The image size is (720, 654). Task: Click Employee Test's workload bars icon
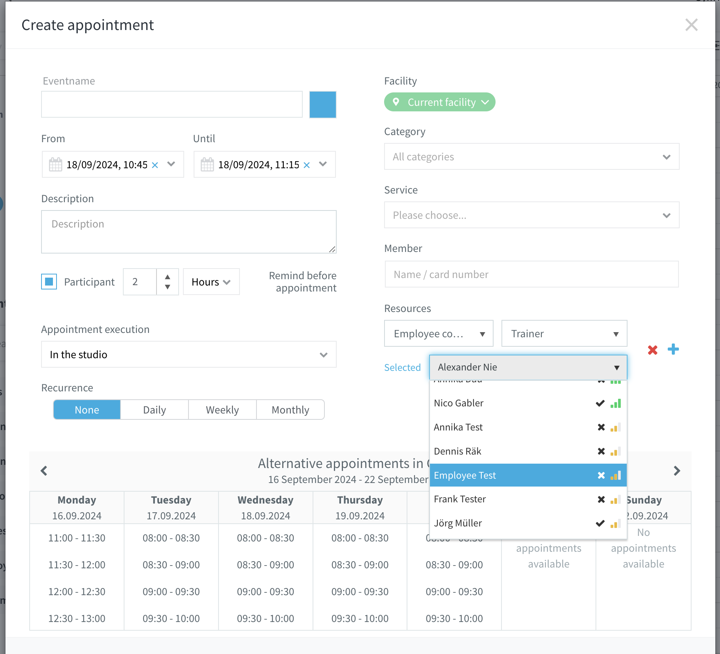pyautogui.click(x=616, y=475)
